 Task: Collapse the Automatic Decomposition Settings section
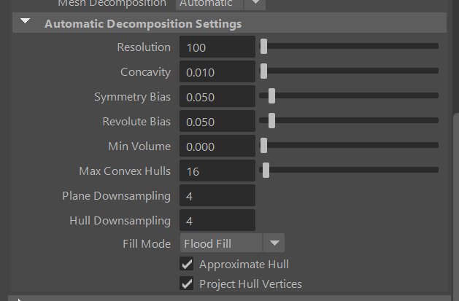click(26, 23)
